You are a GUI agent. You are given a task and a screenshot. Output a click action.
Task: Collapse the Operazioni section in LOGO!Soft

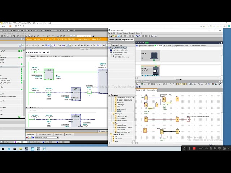[109, 95]
